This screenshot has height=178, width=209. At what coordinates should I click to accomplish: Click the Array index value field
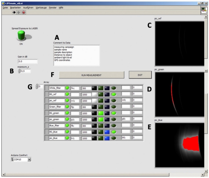(x=40, y=87)
